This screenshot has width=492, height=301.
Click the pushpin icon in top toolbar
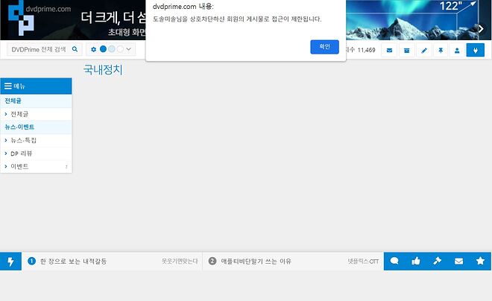[441, 50]
